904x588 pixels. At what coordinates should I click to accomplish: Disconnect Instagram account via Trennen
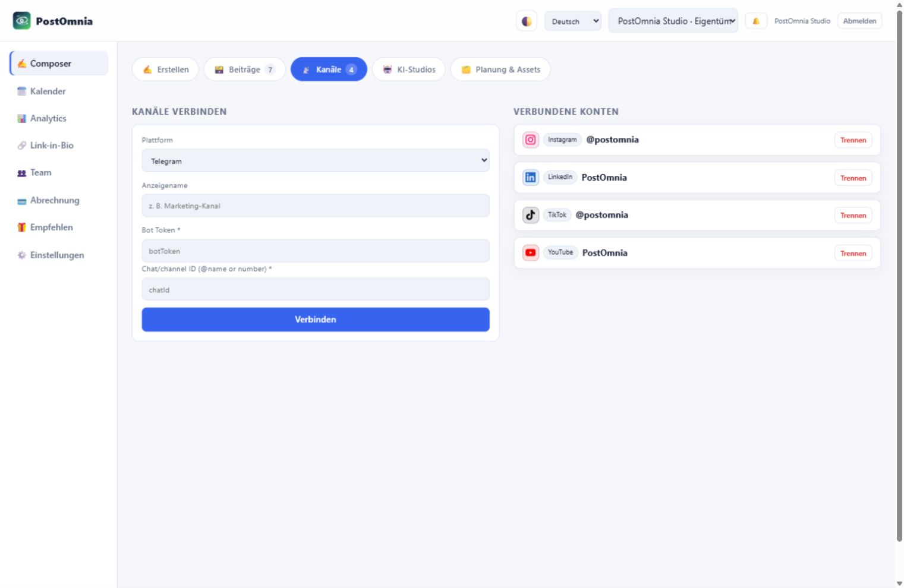click(x=853, y=140)
